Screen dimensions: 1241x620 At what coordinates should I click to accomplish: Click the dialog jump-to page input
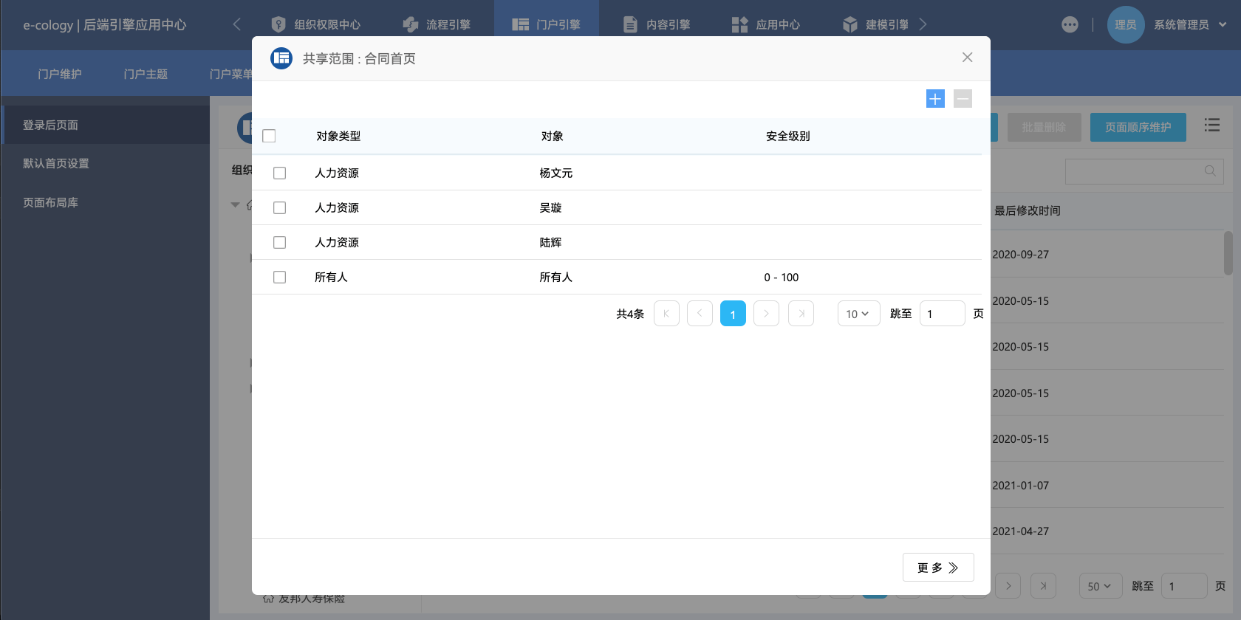pos(942,314)
